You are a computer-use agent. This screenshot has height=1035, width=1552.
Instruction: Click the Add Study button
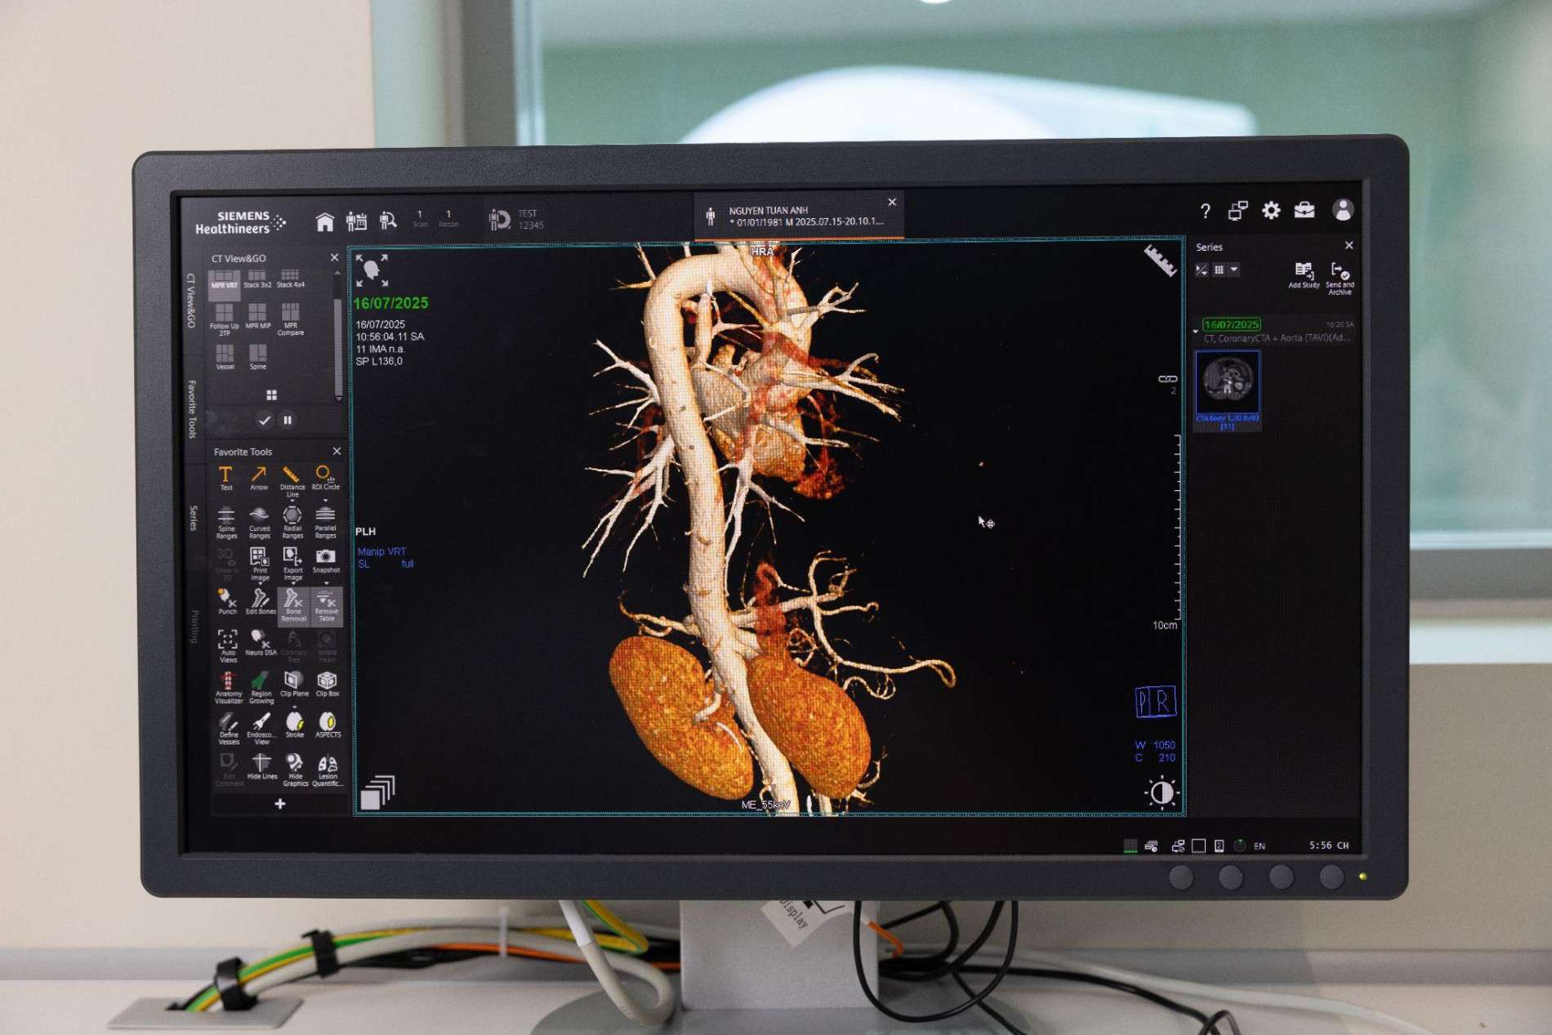click(1304, 274)
